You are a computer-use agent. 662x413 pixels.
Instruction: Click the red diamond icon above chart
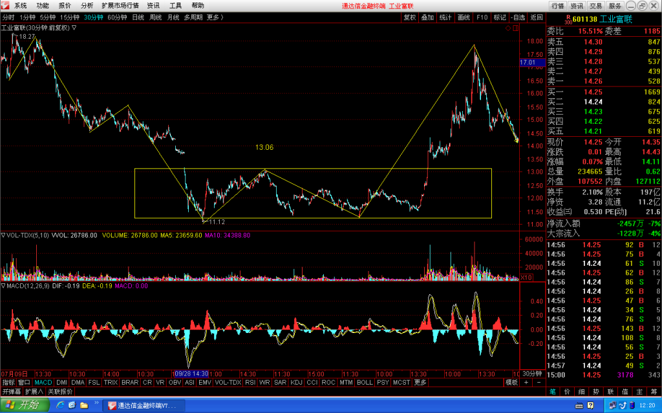[508, 28]
